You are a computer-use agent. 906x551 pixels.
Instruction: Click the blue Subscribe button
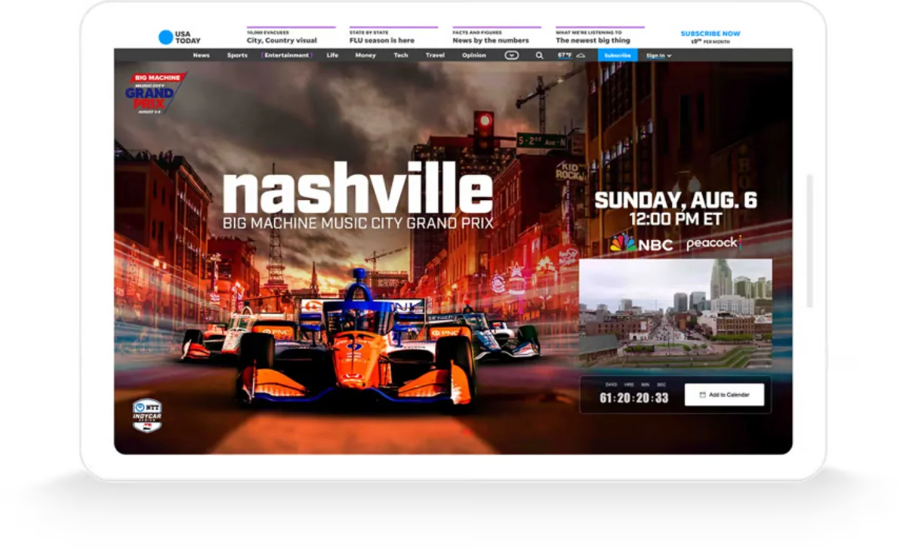pos(617,55)
